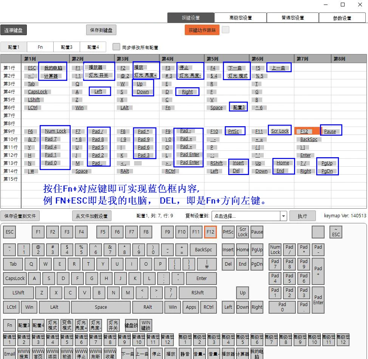368x359 pixels.
Task: Switch to the 高级宏设置 tab
Action: tap(240, 18)
